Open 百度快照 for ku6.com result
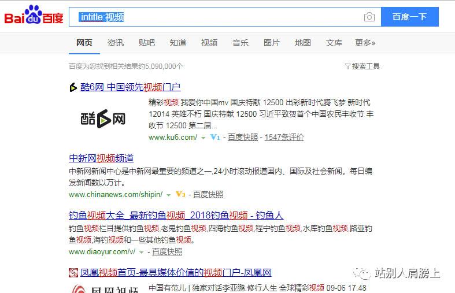Viewport: 455px width, 293px height. (x=243, y=137)
